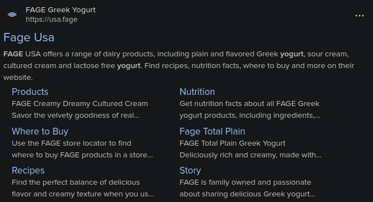This screenshot has height=202, width=373.
Task: Go to the Products sitelink
Action: tap(30, 92)
